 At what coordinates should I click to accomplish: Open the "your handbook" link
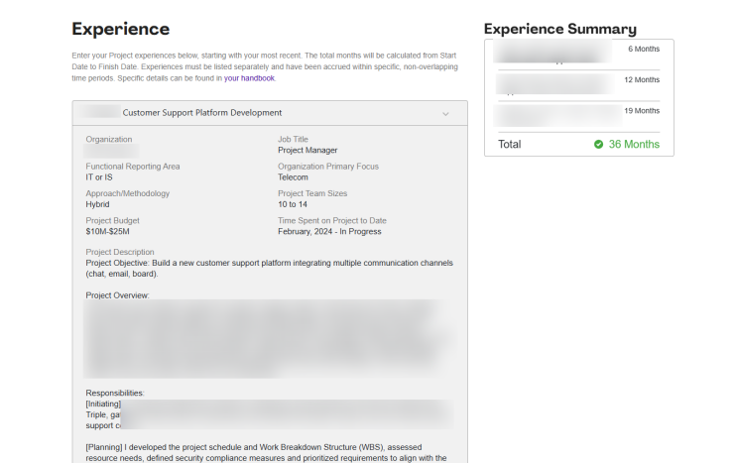click(x=249, y=77)
